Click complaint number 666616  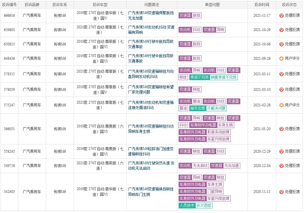tap(9, 16)
